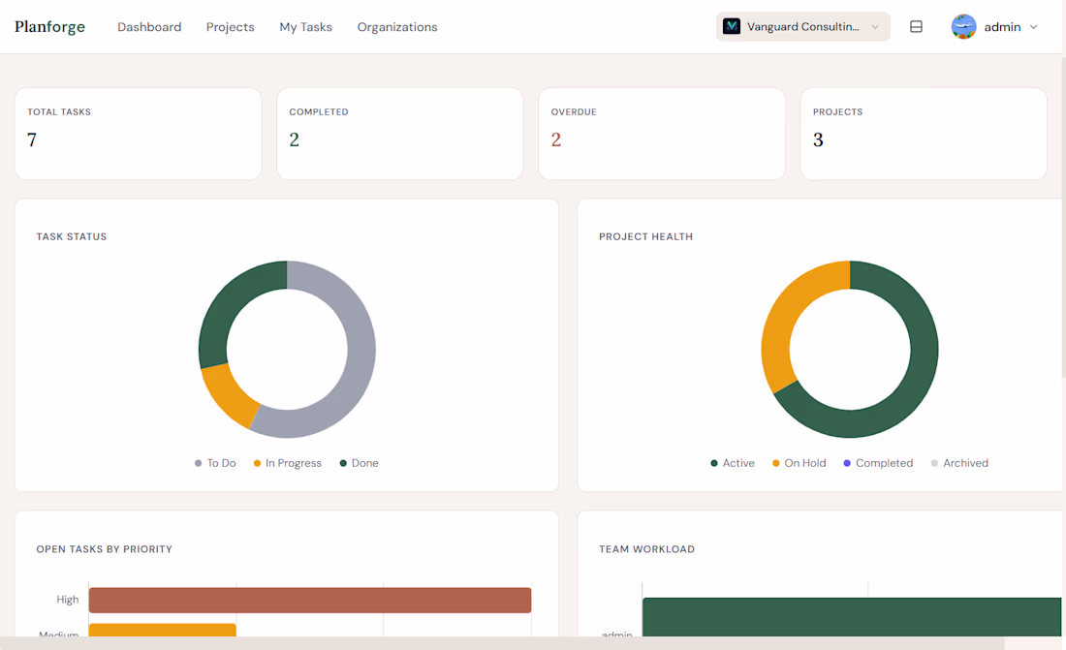Click the TASK STATUS heading

click(x=72, y=236)
